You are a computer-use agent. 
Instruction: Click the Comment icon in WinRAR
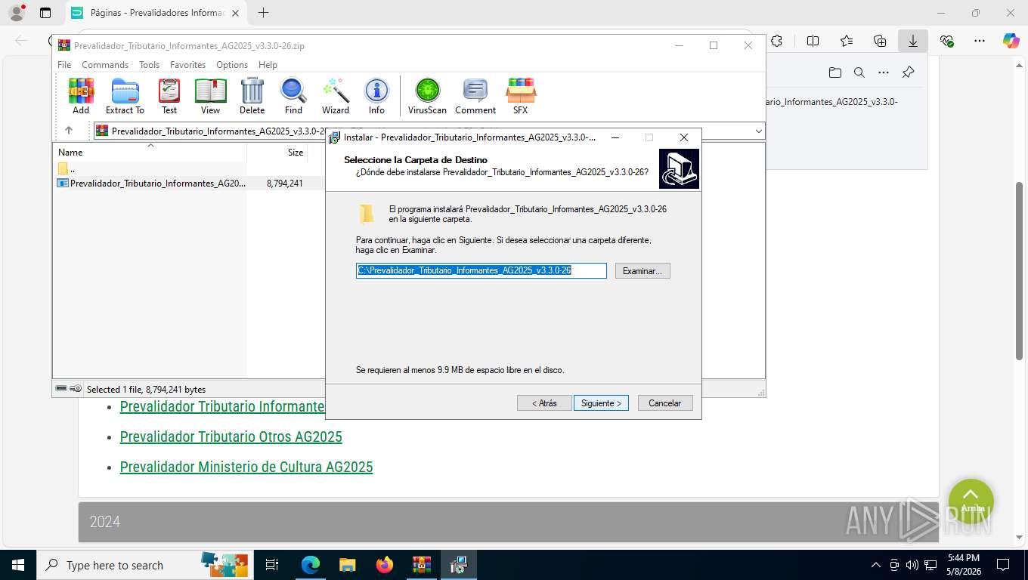475,96
